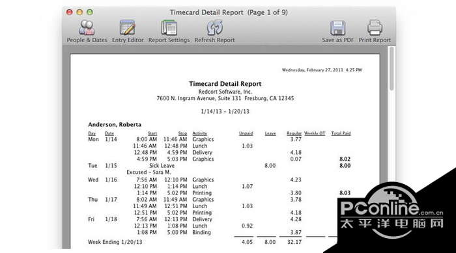456x253 pixels.
Task: Open the People & Dates panel
Action: 87,31
